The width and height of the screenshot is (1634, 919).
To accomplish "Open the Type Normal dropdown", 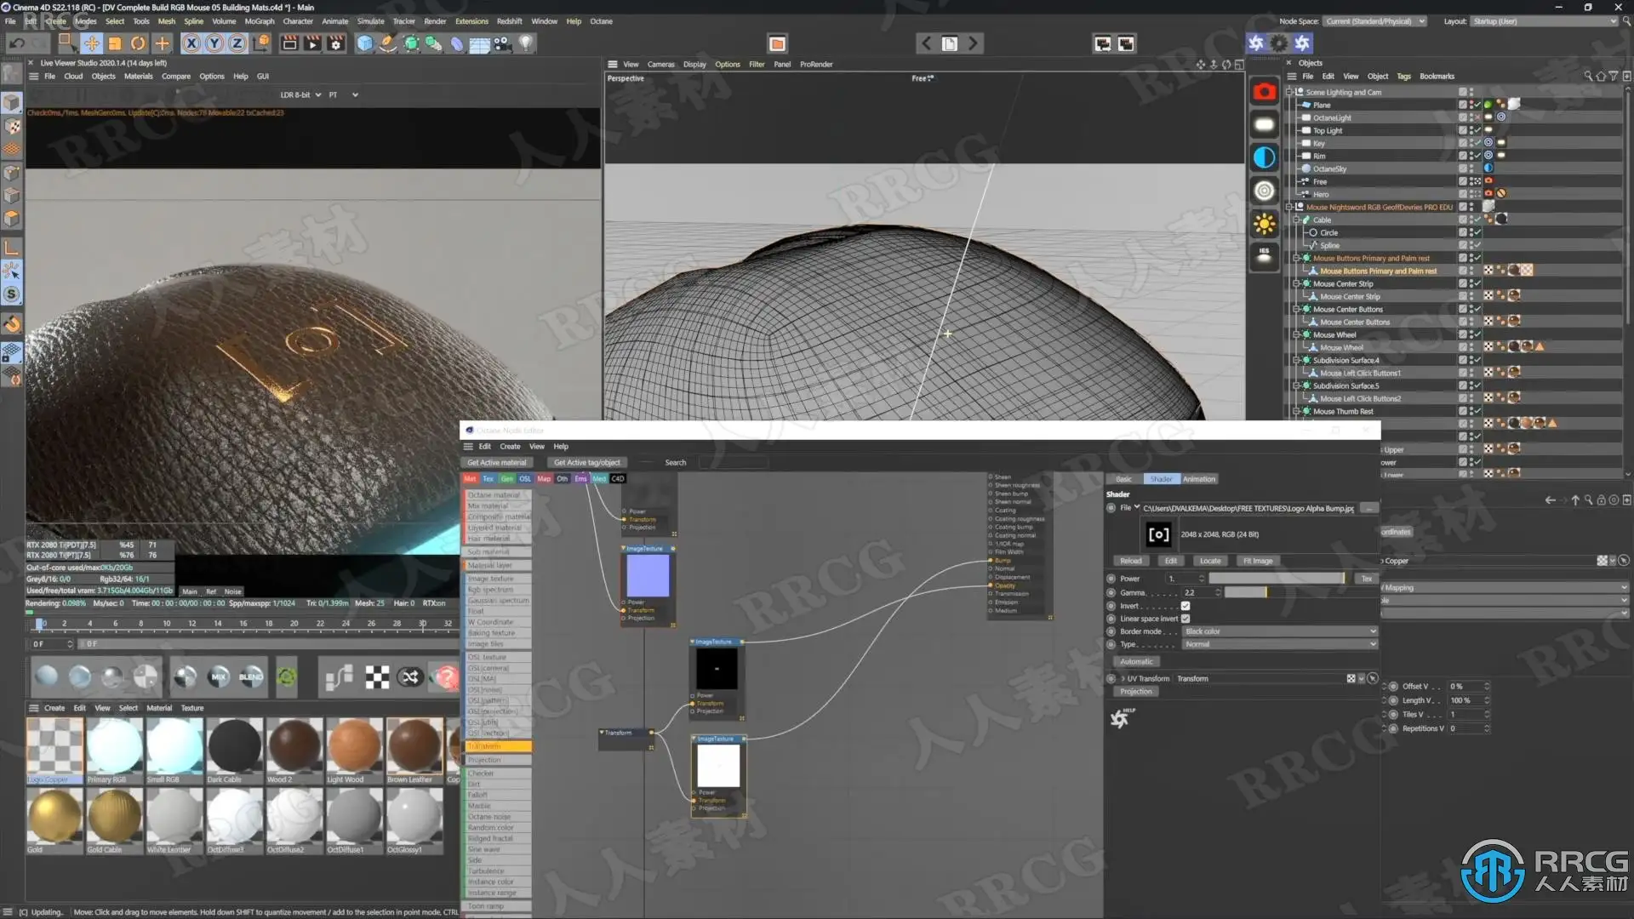I will pos(1279,644).
